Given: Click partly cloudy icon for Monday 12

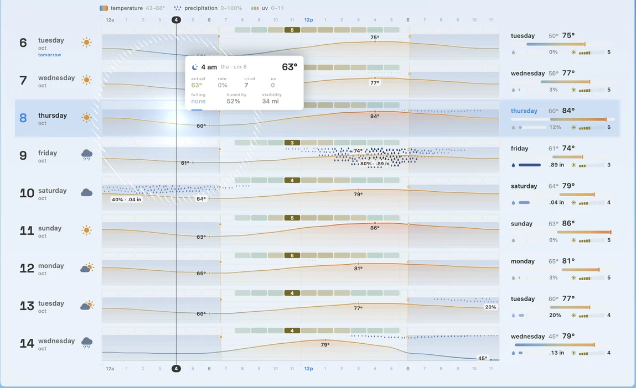Looking at the screenshot, I should coord(87,268).
